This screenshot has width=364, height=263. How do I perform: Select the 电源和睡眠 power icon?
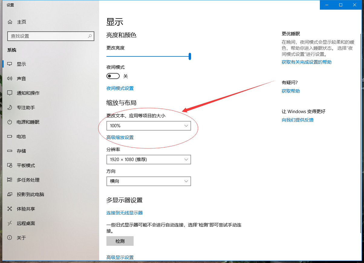point(10,122)
